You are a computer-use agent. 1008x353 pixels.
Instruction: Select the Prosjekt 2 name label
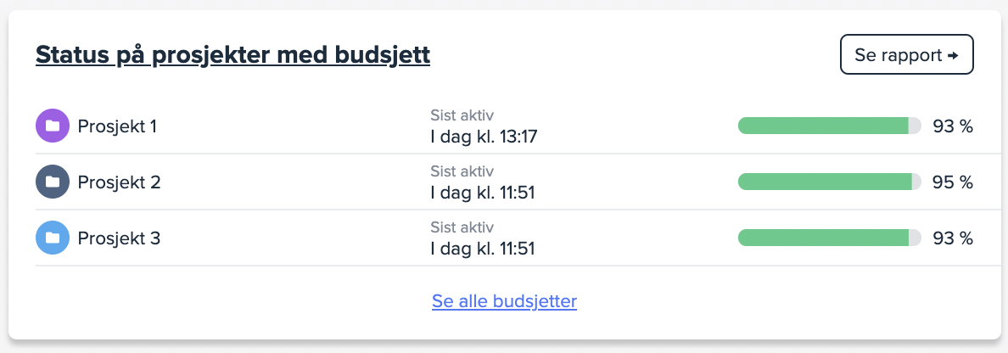[x=119, y=182]
